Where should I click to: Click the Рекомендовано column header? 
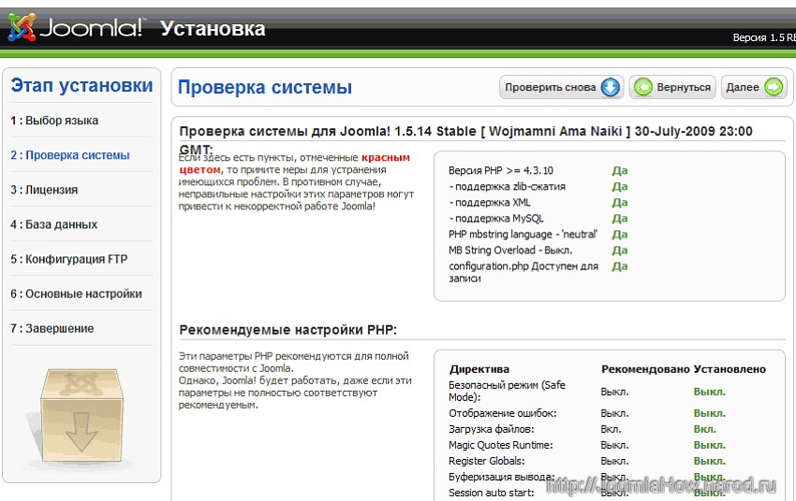[646, 369]
